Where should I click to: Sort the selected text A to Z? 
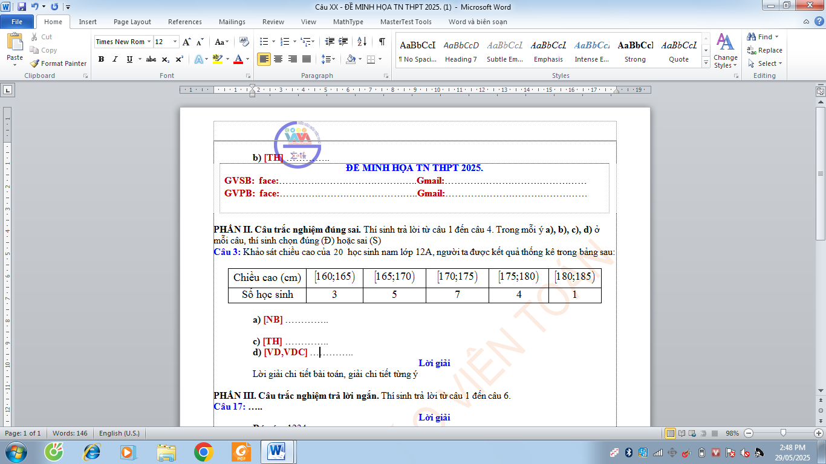pos(362,42)
